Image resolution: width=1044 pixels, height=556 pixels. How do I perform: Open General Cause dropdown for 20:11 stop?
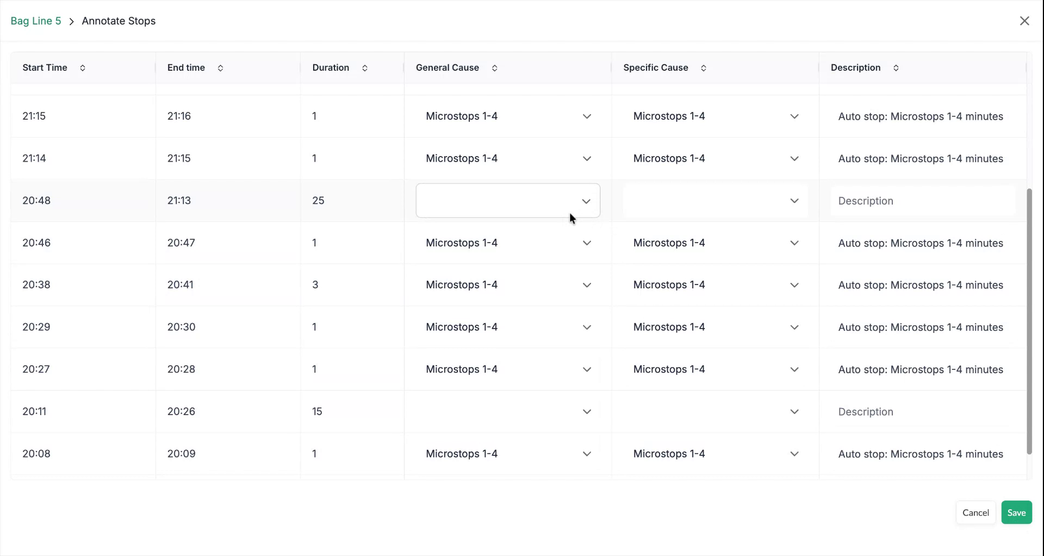508,412
